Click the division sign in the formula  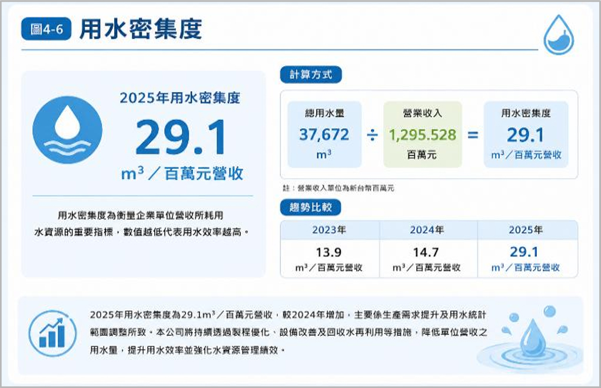[372, 135]
